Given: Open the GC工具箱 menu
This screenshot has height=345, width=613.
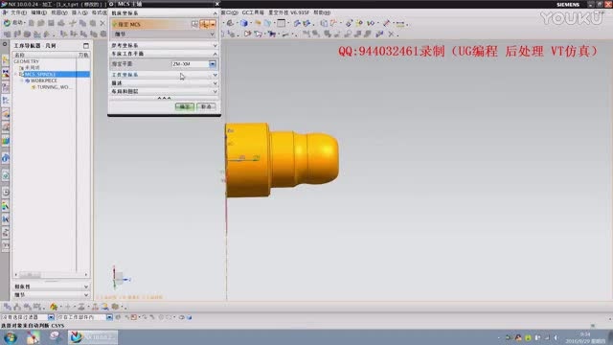Looking at the screenshot, I should pos(253,12).
